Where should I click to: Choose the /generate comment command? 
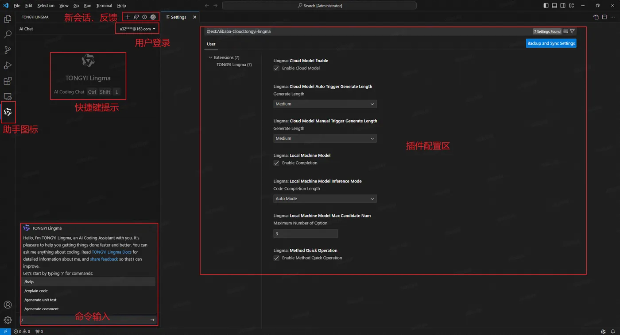pos(89,309)
